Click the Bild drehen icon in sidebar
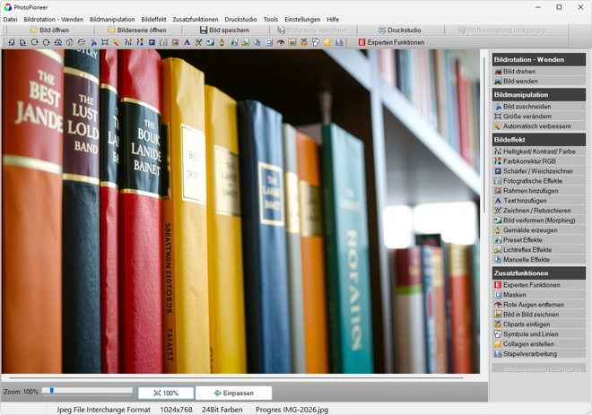The height and width of the screenshot is (415, 592). (498, 71)
